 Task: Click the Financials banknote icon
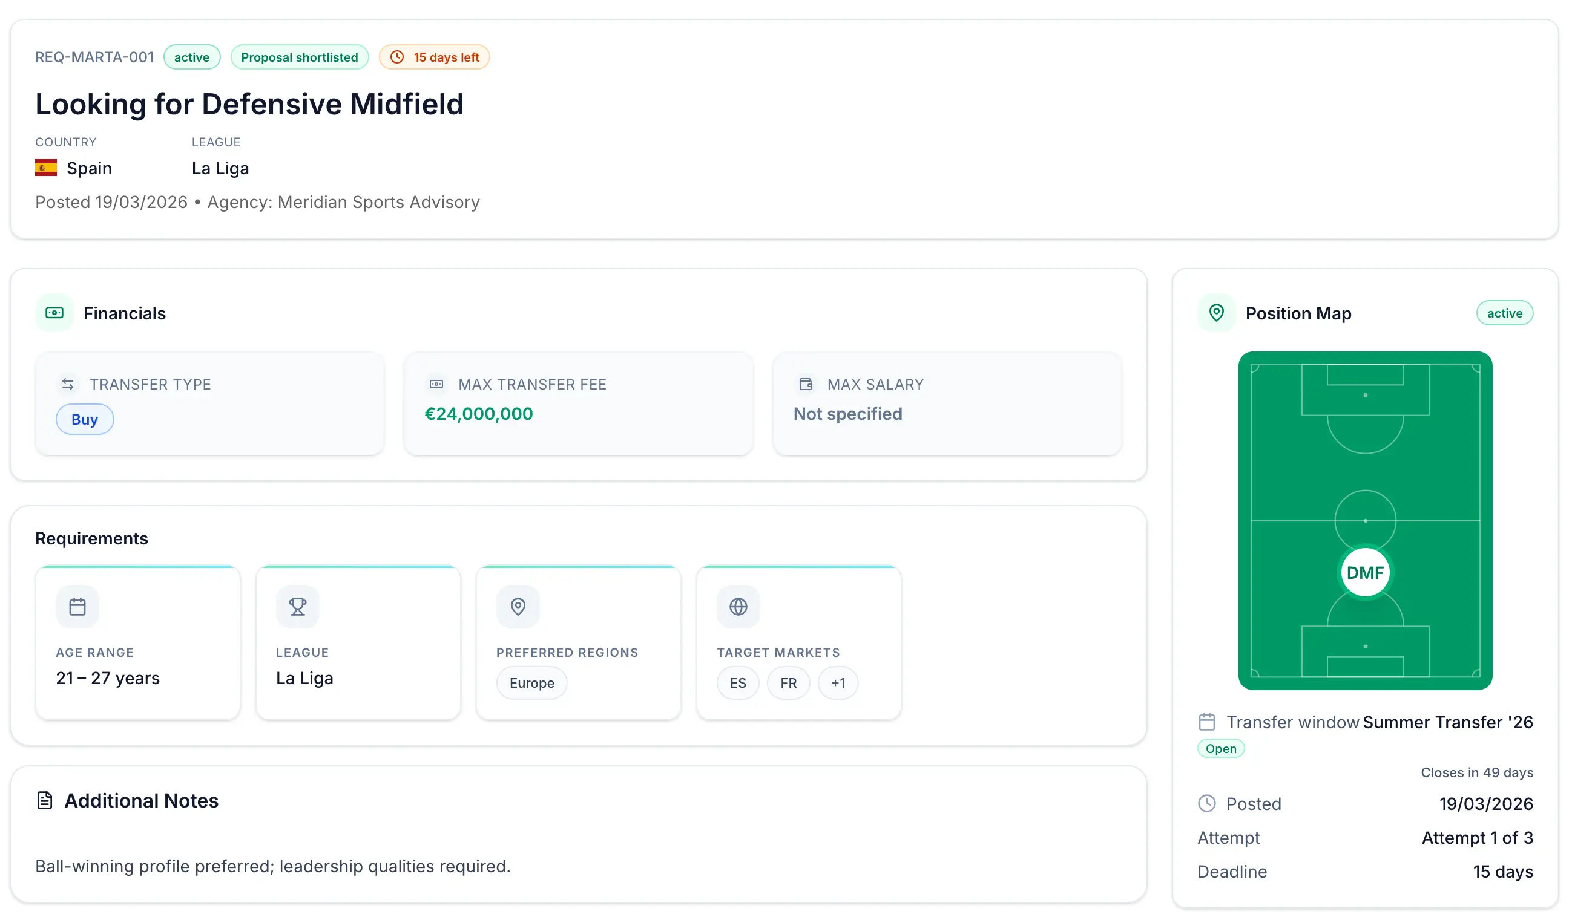[54, 313]
